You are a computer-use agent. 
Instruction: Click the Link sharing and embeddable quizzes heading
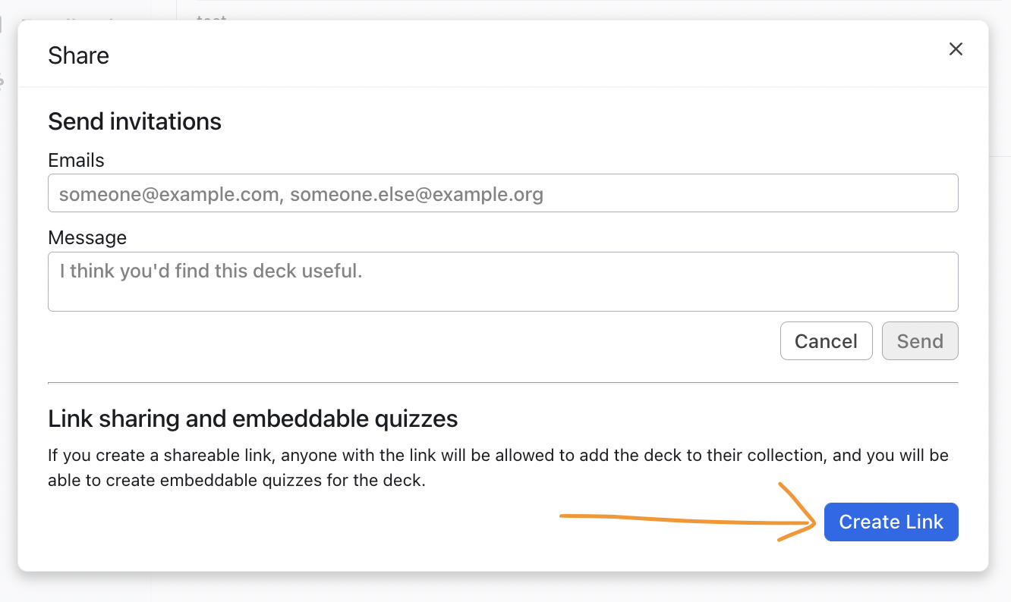pos(253,419)
